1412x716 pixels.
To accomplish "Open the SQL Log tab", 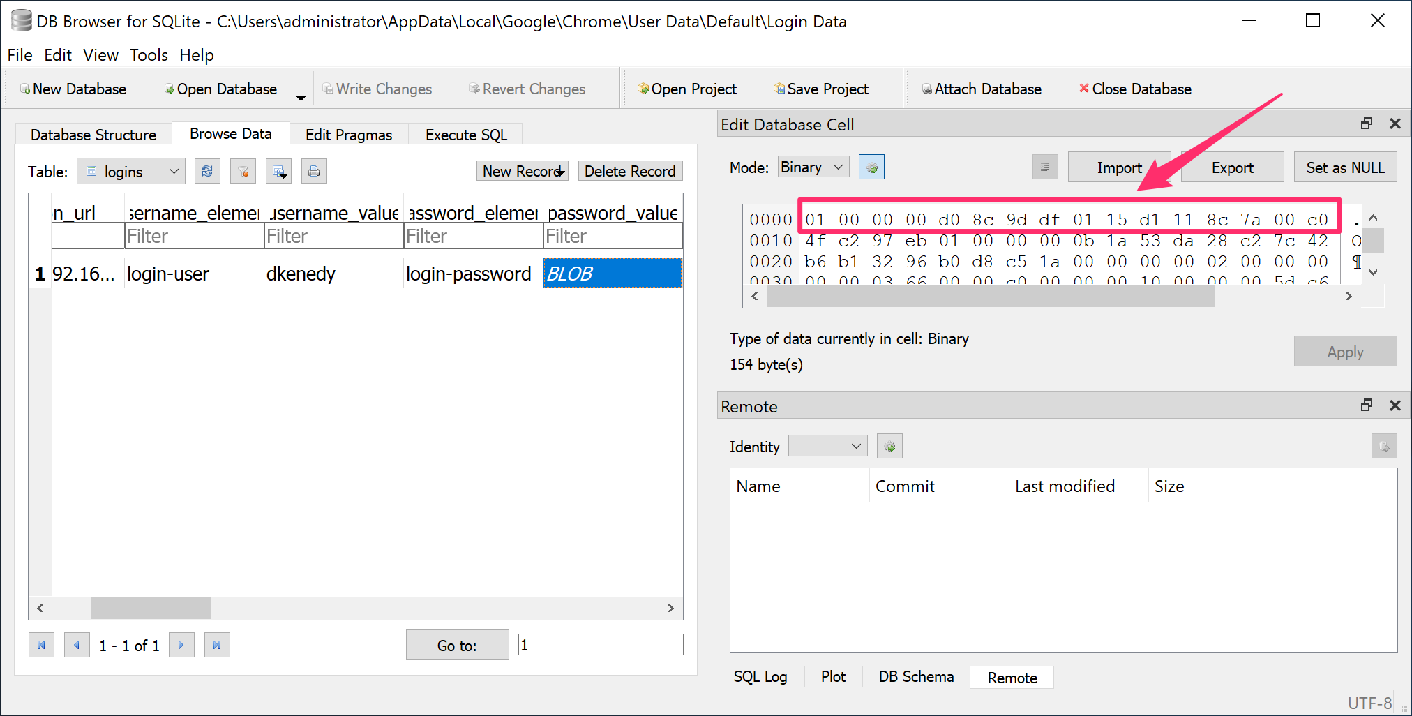I will (x=760, y=676).
